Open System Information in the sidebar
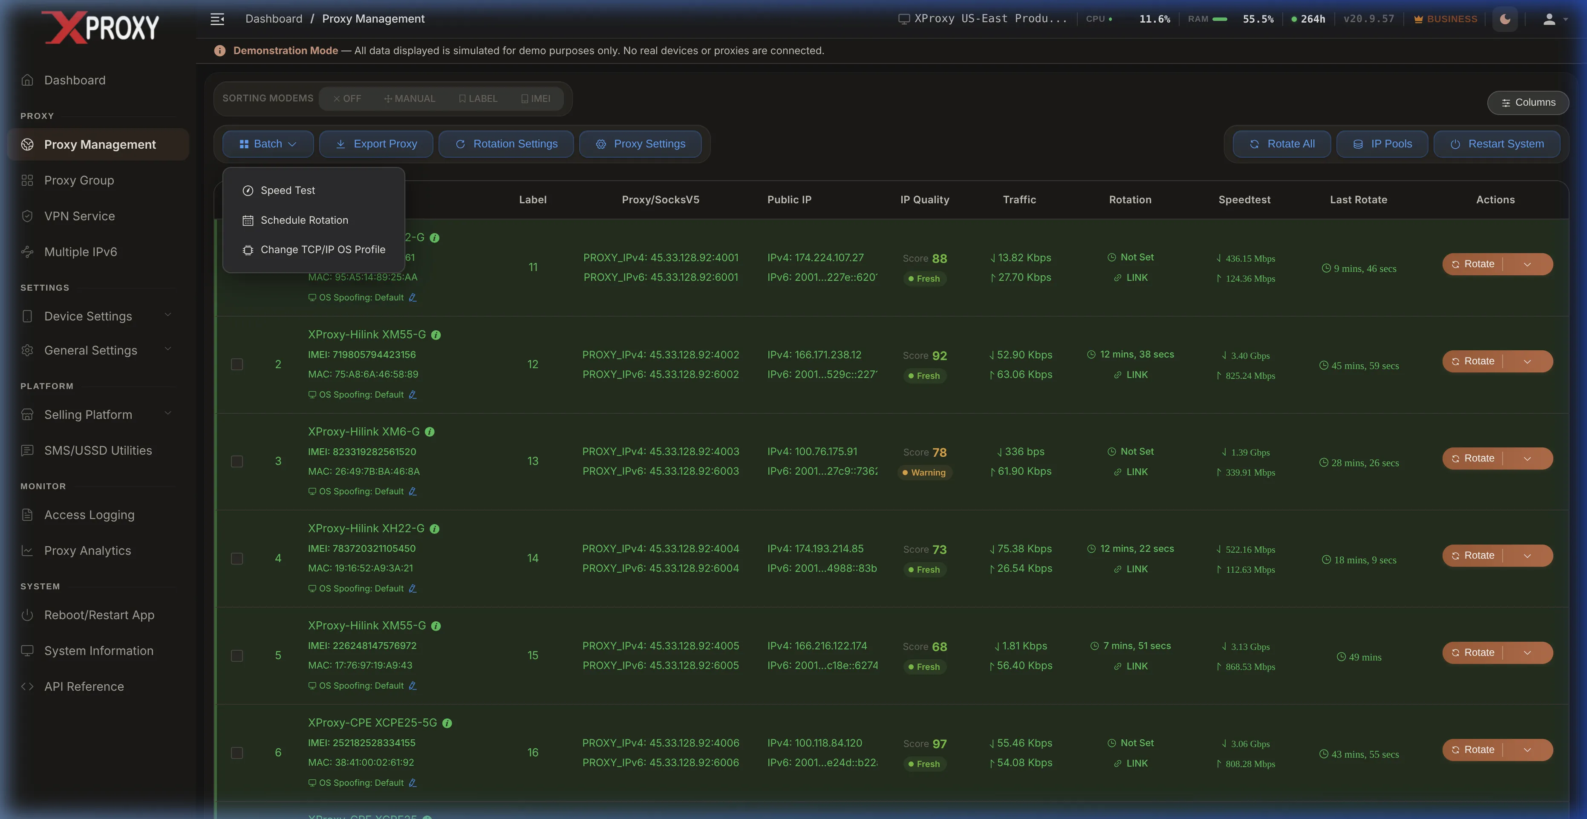This screenshot has width=1587, height=819. point(98,651)
